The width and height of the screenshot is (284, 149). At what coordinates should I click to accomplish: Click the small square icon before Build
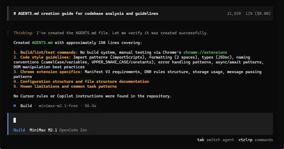[x=15, y=106]
